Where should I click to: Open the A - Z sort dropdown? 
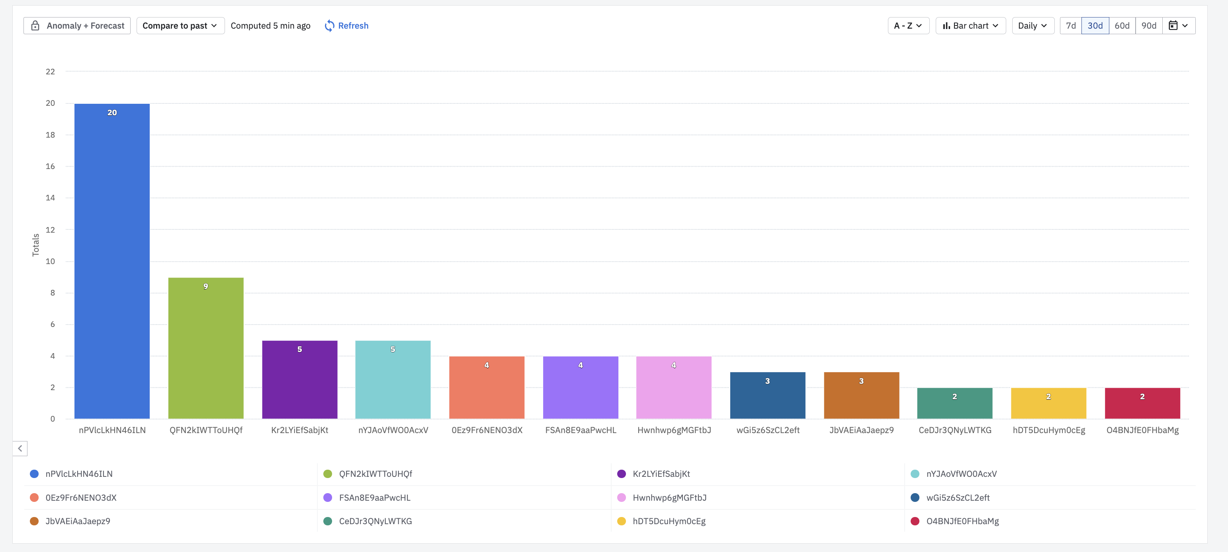pos(907,26)
